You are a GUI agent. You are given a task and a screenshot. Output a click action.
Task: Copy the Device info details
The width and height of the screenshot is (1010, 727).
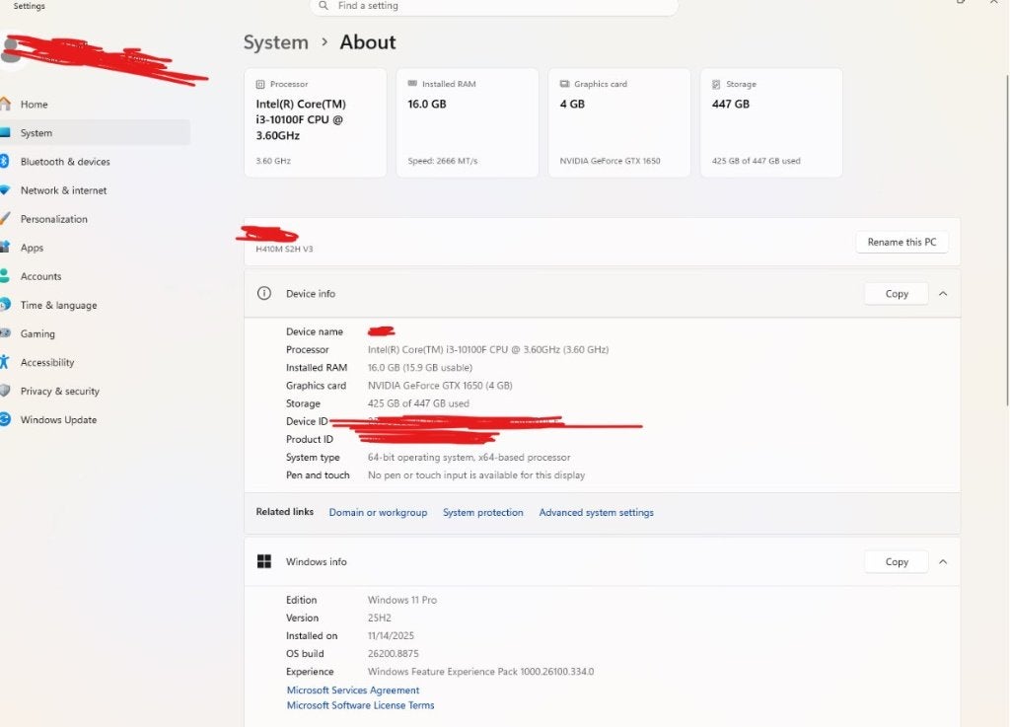896,294
